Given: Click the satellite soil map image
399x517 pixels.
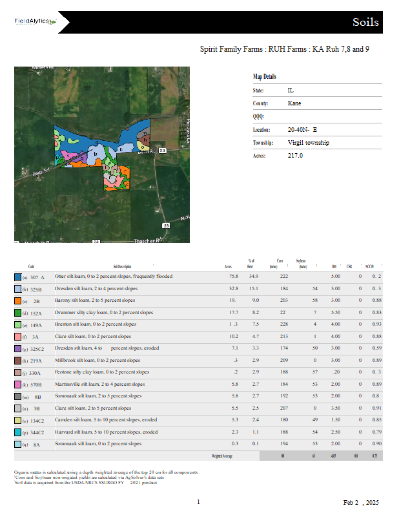Looking at the screenshot, I should point(102,154).
